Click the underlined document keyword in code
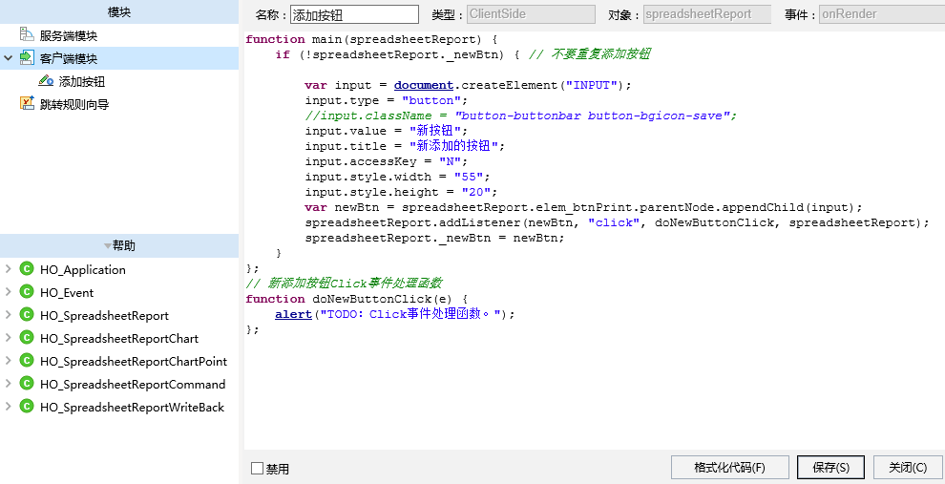The image size is (945, 484). click(x=424, y=85)
